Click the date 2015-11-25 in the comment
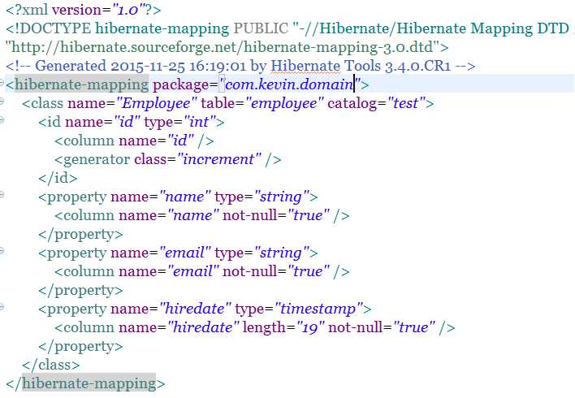Image resolution: width=575 pixels, height=398 pixels. pyautogui.click(x=148, y=66)
